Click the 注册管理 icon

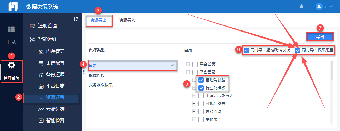point(32,26)
